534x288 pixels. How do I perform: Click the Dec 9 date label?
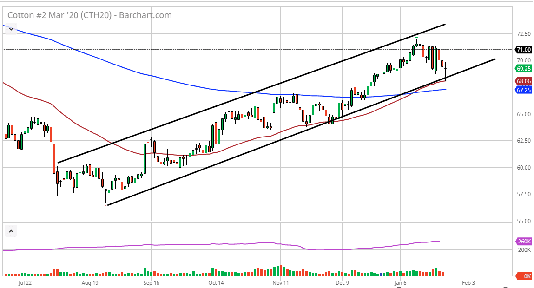pos(342,283)
